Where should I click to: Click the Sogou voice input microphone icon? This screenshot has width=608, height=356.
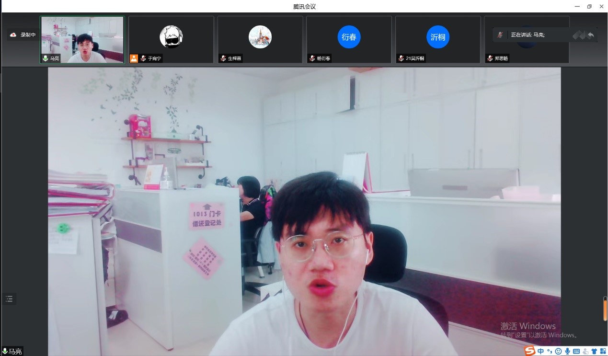[567, 351]
